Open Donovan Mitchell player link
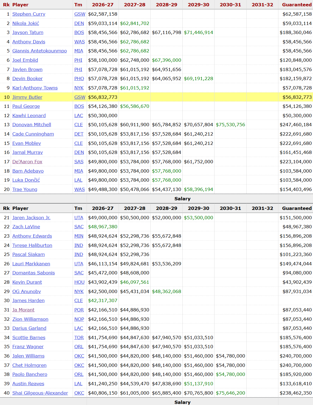 pos(32,125)
